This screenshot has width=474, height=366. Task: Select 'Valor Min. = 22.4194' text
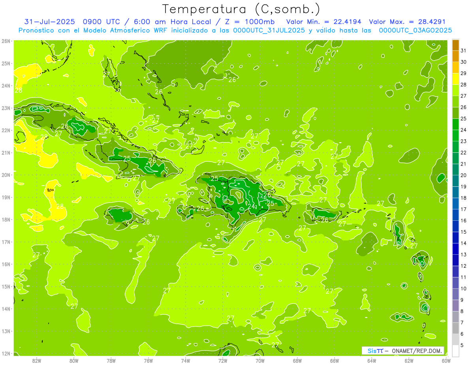point(324,22)
